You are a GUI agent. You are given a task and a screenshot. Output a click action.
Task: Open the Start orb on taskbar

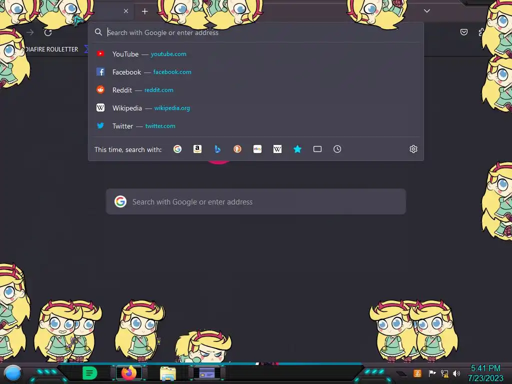(x=13, y=373)
